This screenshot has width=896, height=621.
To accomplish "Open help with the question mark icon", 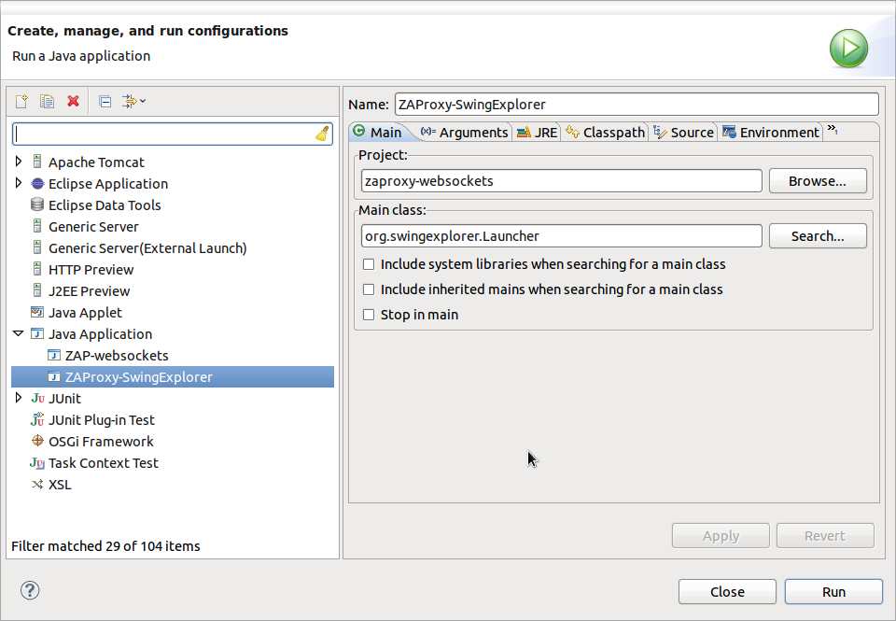I will 30,590.
